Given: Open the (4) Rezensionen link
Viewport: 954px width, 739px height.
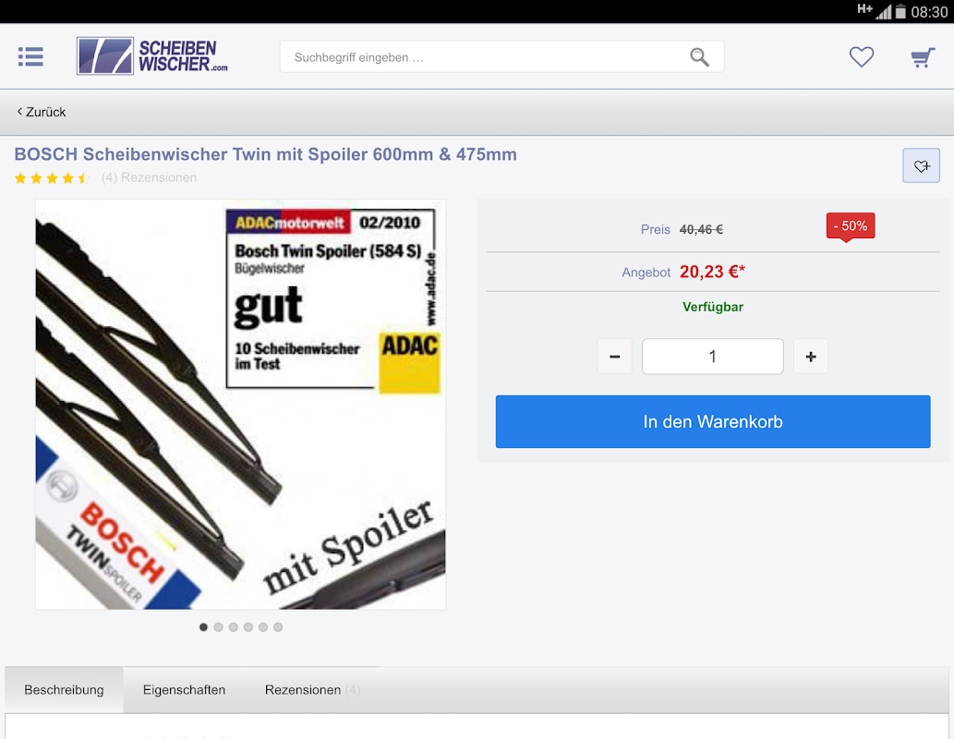Looking at the screenshot, I should 149,177.
